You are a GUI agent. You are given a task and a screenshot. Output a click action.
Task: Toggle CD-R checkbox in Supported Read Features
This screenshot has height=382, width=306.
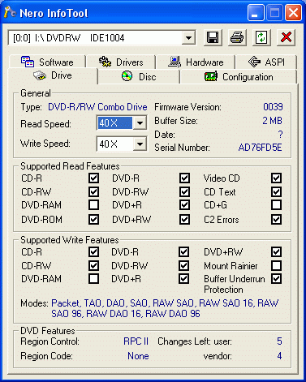click(93, 178)
